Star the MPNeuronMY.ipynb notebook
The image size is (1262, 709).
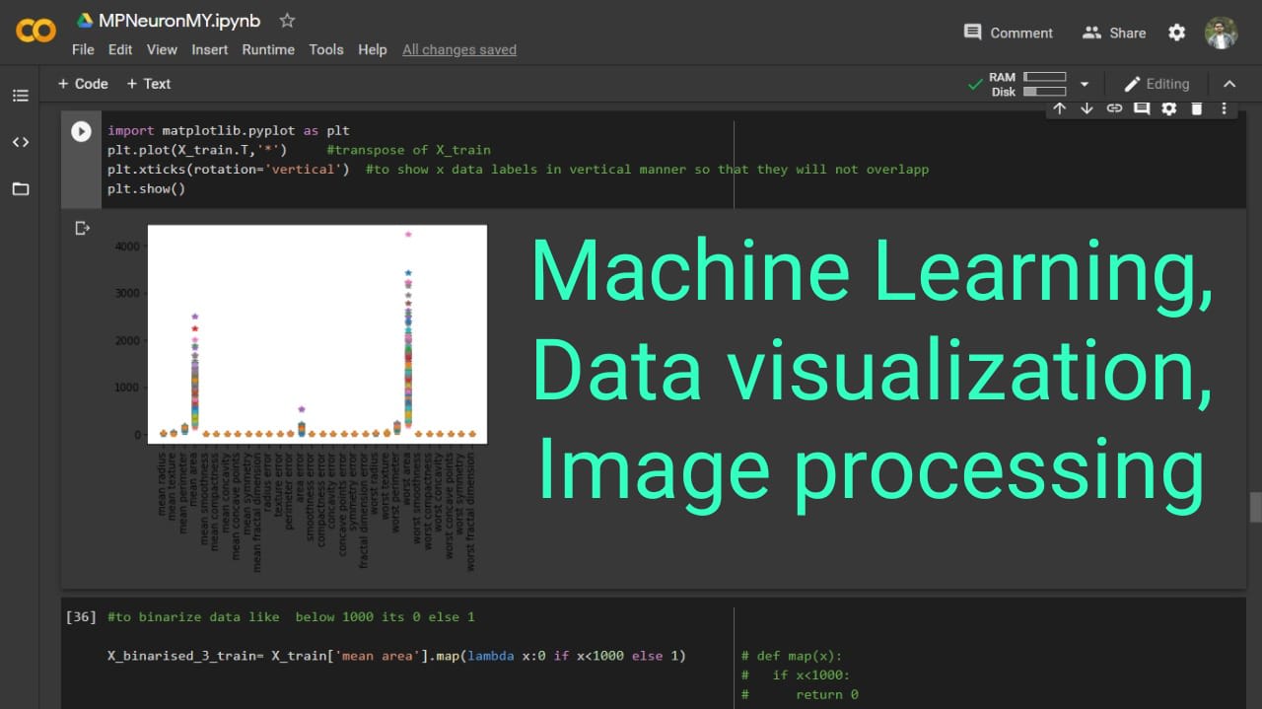pyautogui.click(x=287, y=21)
